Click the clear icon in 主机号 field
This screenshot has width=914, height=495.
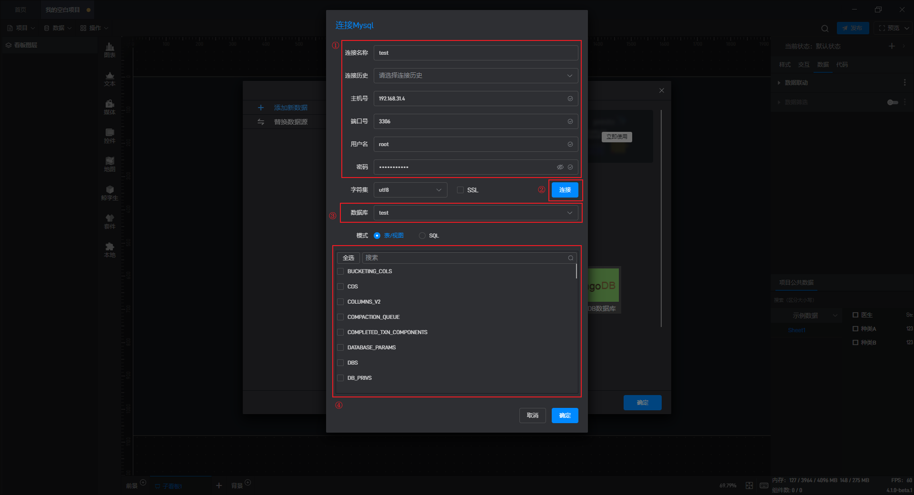click(x=570, y=99)
